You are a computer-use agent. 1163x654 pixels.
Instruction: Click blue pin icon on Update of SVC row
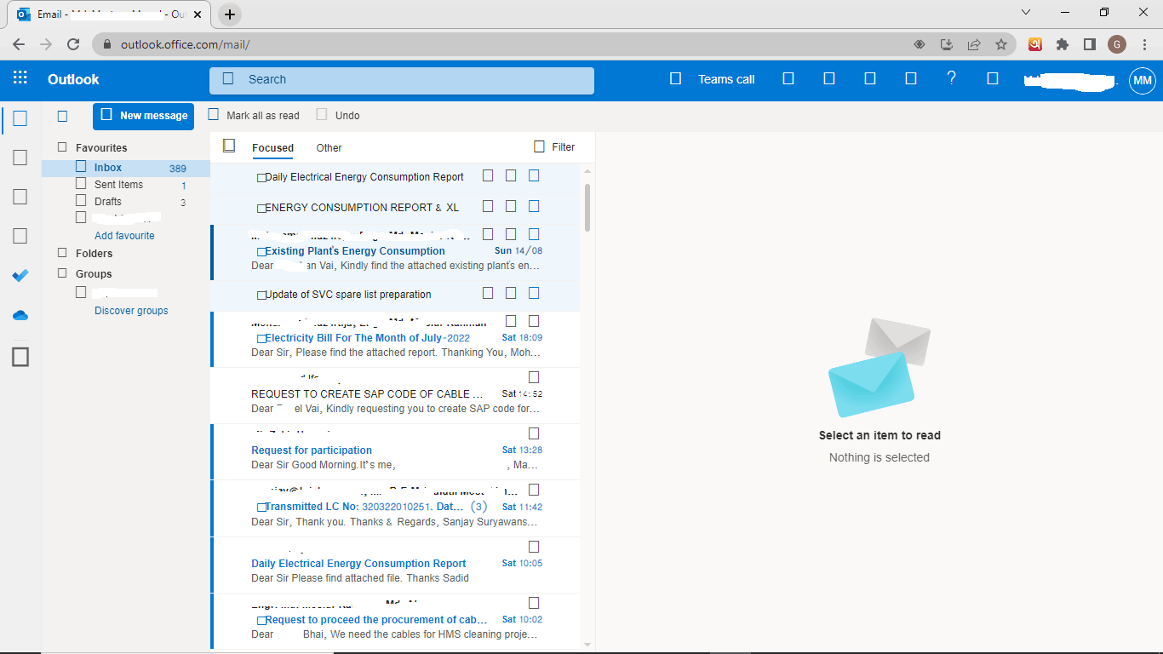click(534, 293)
